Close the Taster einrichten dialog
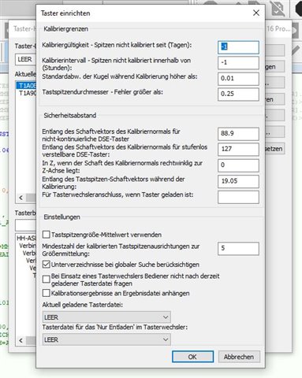The height and width of the screenshot is (378, 302). [x=256, y=13]
